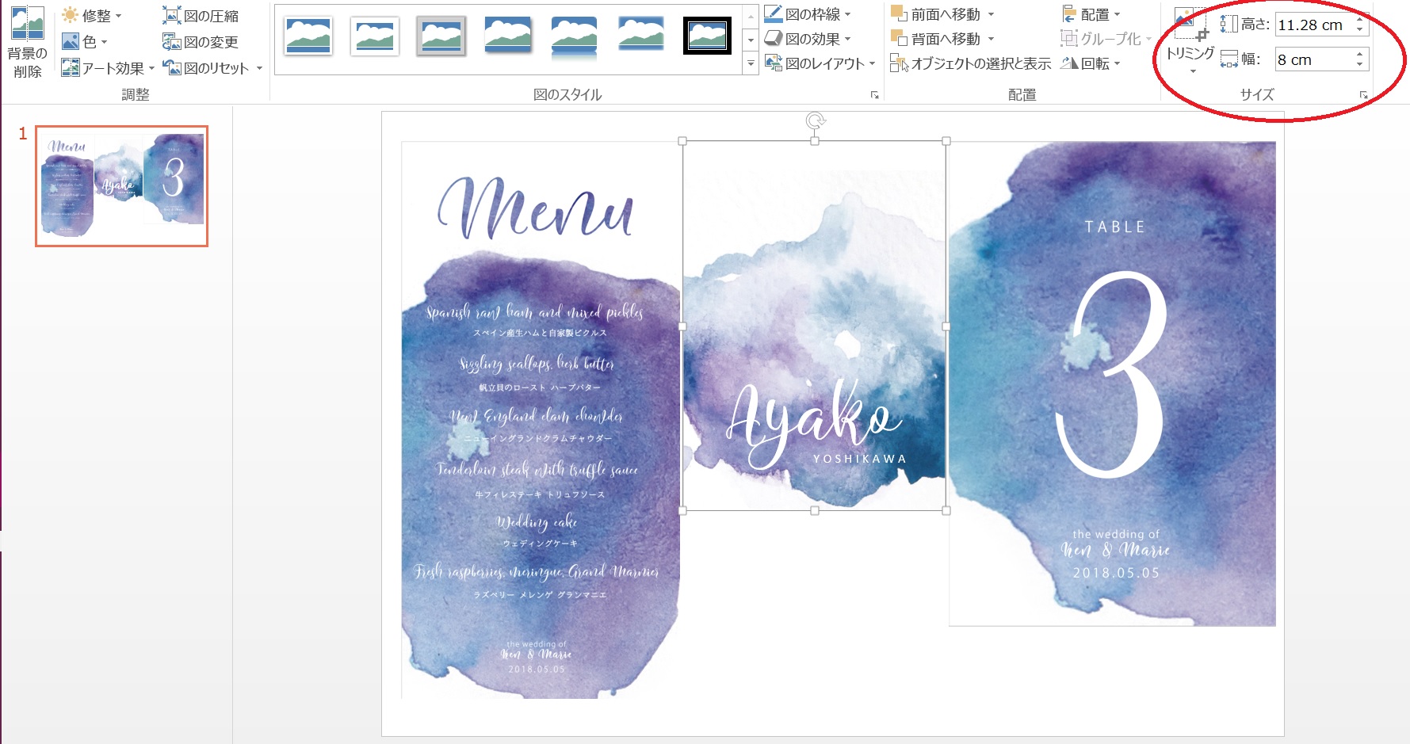Apply the black double-frame picture style
The height and width of the screenshot is (744, 1410).
point(707,36)
